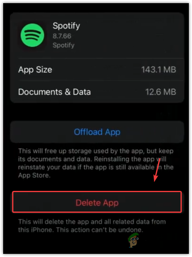Click the 143.1 MB size value

pyautogui.click(x=159, y=70)
